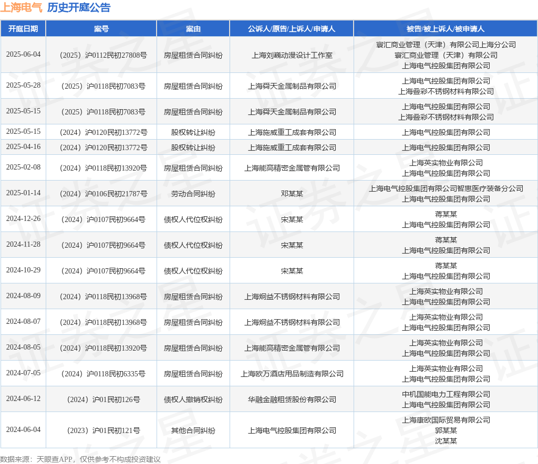The width and height of the screenshot is (538, 464).
Task: Click 上海能高精密金属管有限公司 in the 2025-02-08 row
Action: coord(292,168)
